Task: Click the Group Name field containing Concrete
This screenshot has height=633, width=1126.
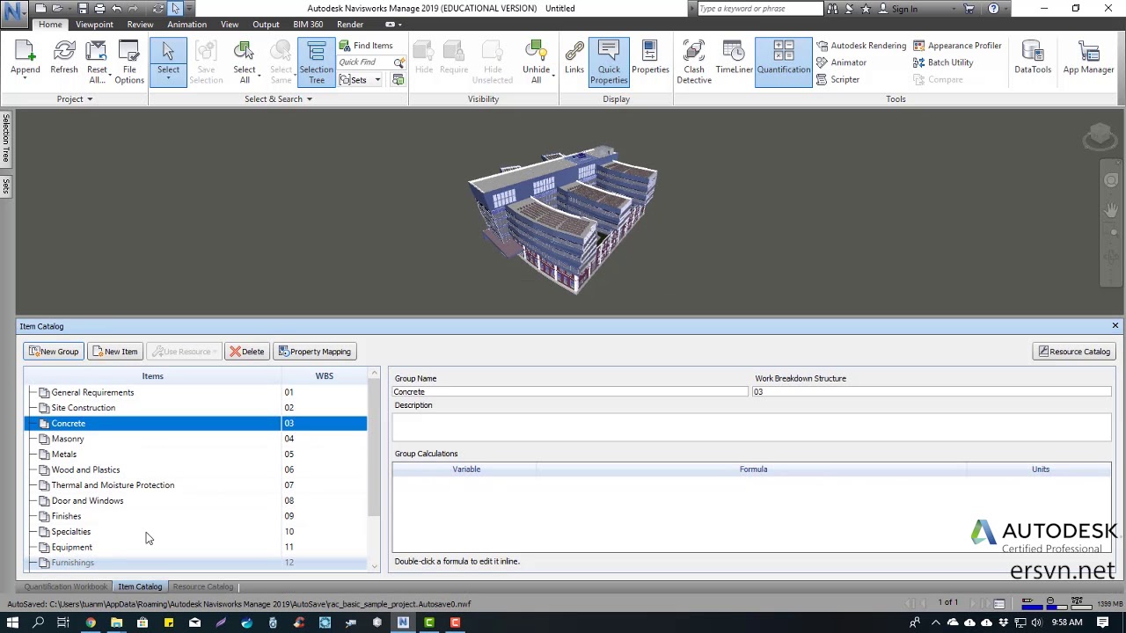Action: (570, 392)
